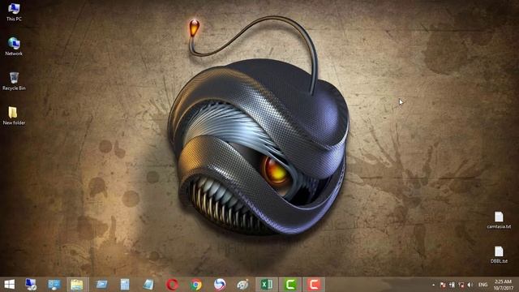Launch Opera browser from the taskbar

[172, 285]
